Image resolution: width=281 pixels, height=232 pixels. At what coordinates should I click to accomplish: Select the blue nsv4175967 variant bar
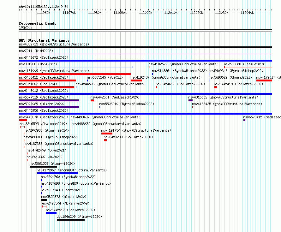[57, 173]
